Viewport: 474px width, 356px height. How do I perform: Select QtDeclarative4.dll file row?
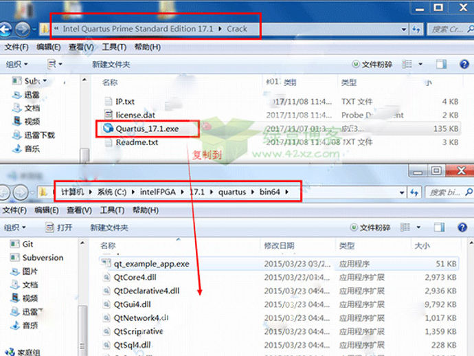pyautogui.click(x=280, y=291)
